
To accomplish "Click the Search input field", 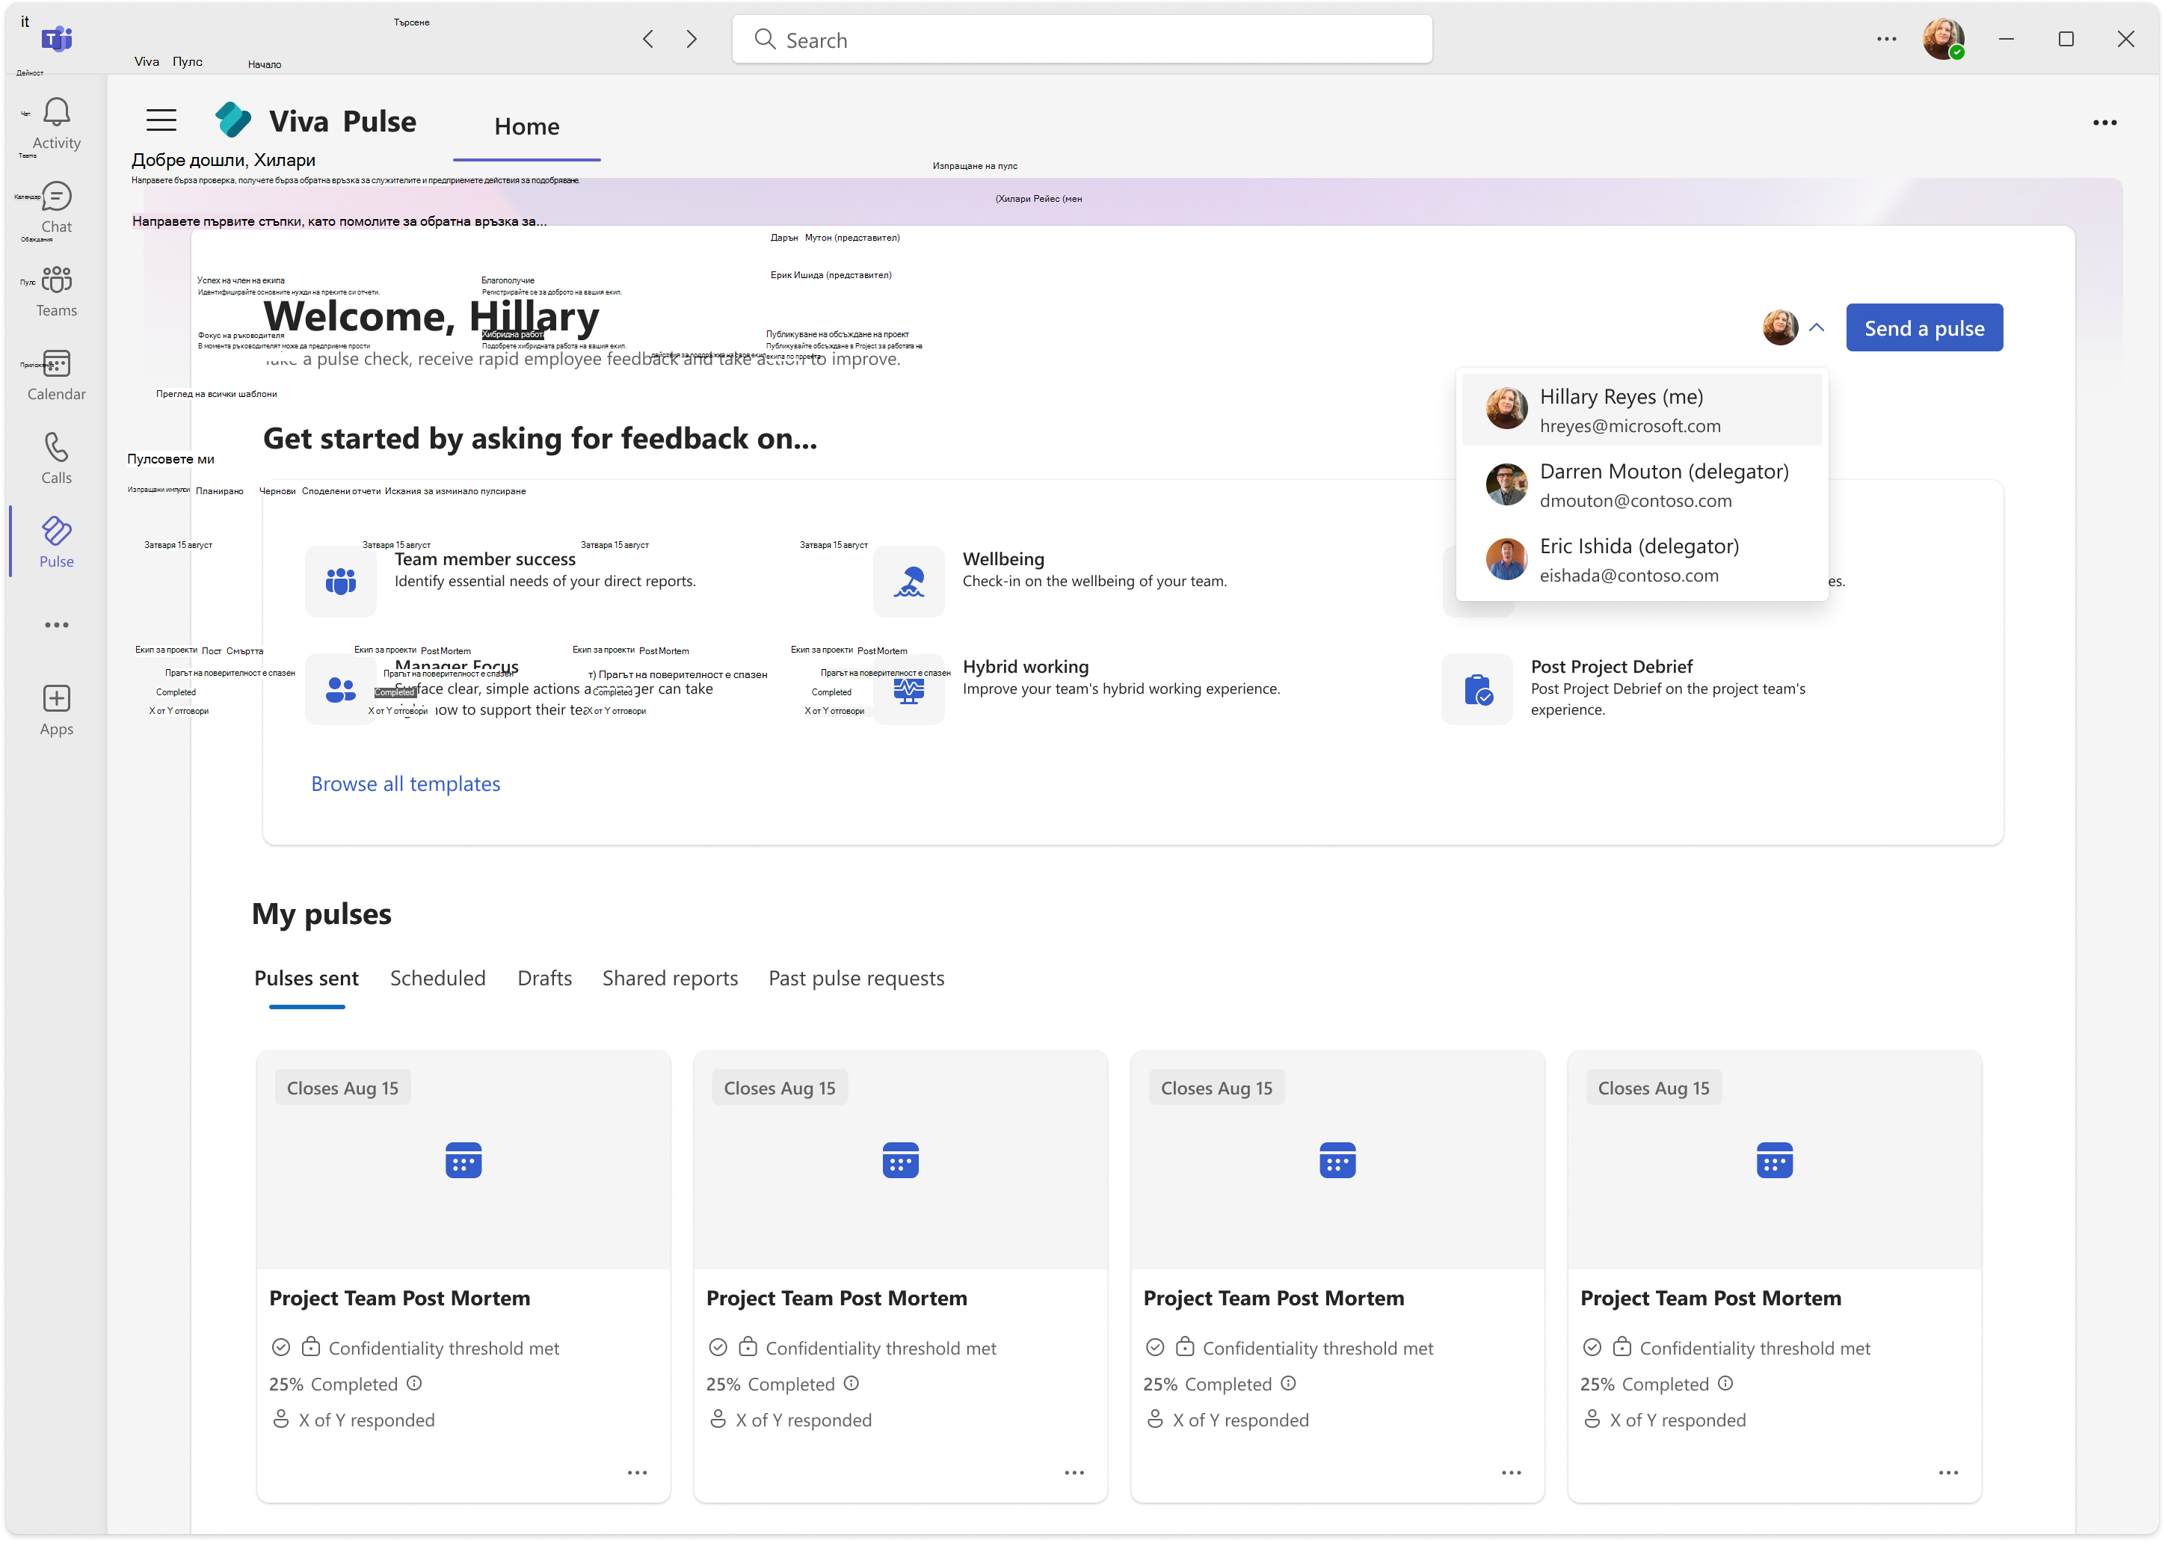I will pos(1081,40).
